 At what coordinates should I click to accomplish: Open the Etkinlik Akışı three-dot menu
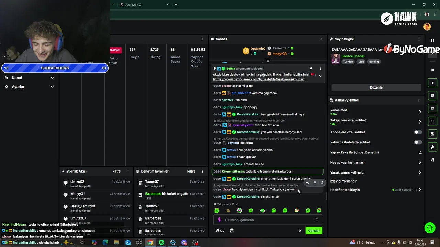[x=128, y=171]
